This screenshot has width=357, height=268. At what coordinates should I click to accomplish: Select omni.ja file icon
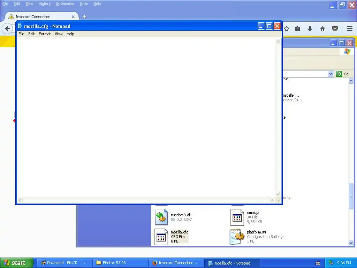click(x=237, y=217)
